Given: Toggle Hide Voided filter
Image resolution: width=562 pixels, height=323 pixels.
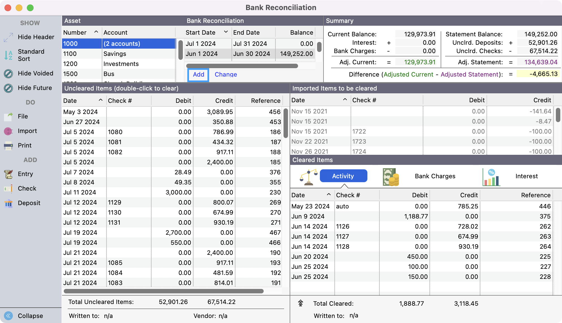Looking at the screenshot, I should pyautogui.click(x=8, y=73).
